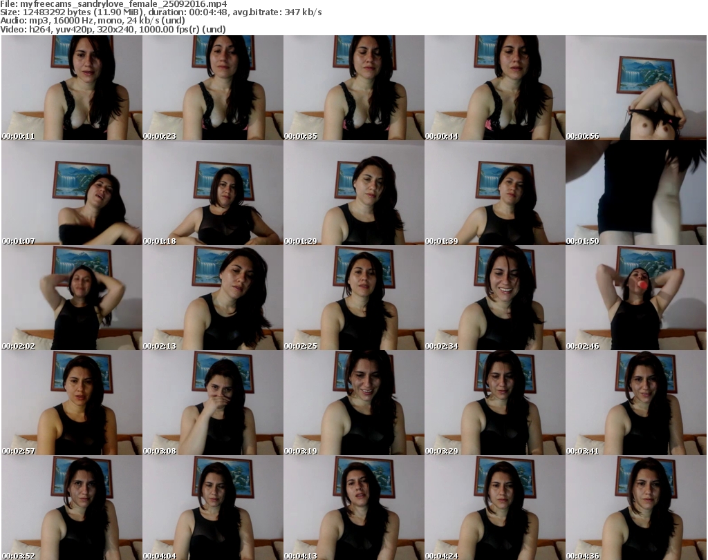Select the frame timestamped 00:04:13
The height and width of the screenshot is (560, 708).
(x=353, y=508)
